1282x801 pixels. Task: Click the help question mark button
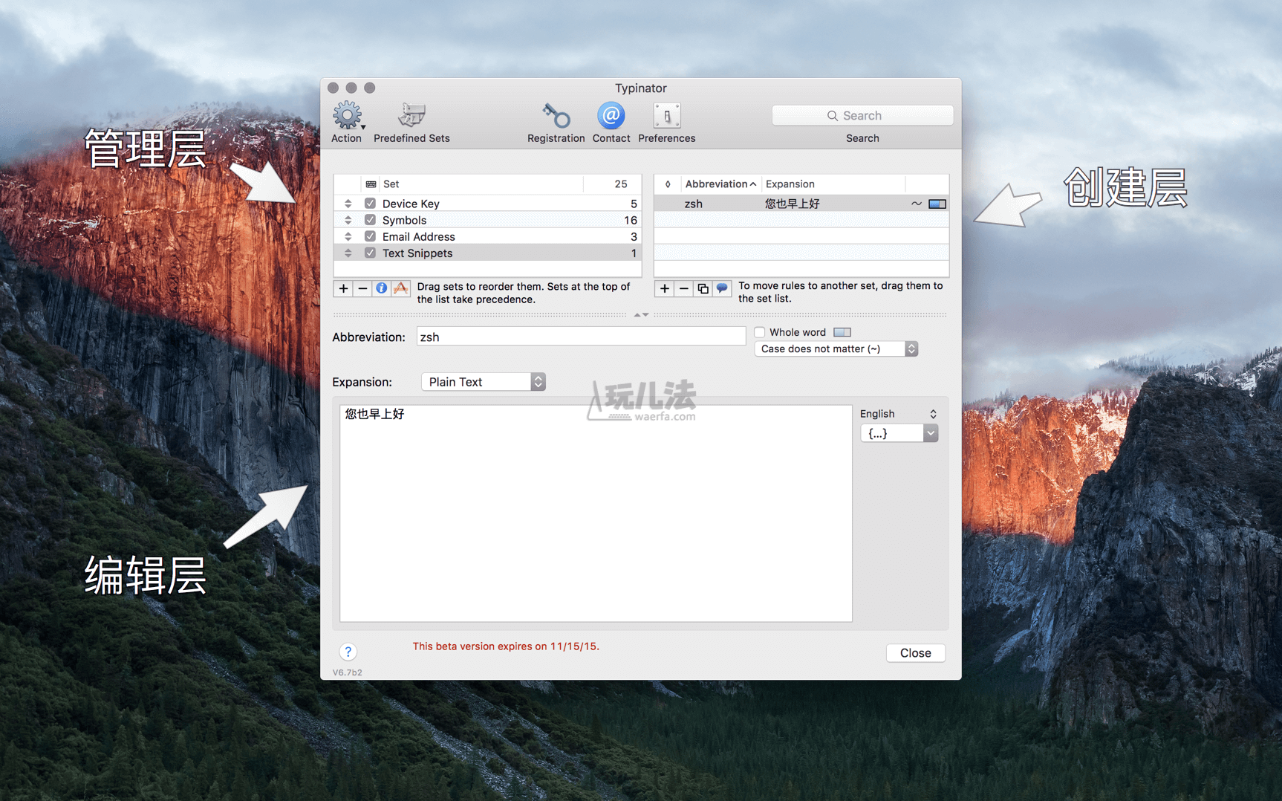(x=348, y=652)
